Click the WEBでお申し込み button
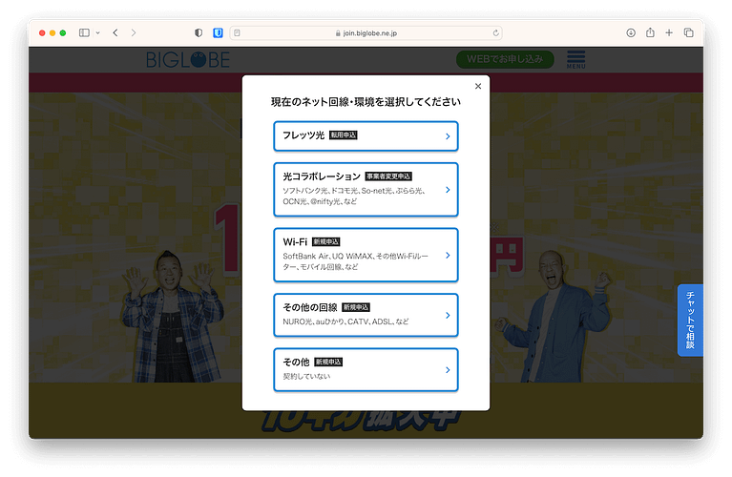The image size is (732, 477). (504, 59)
